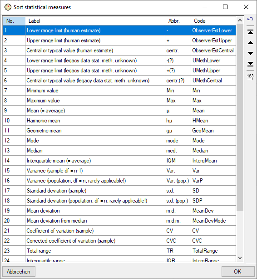
Task: Click the Abbr. column header
Action: coord(178,21)
